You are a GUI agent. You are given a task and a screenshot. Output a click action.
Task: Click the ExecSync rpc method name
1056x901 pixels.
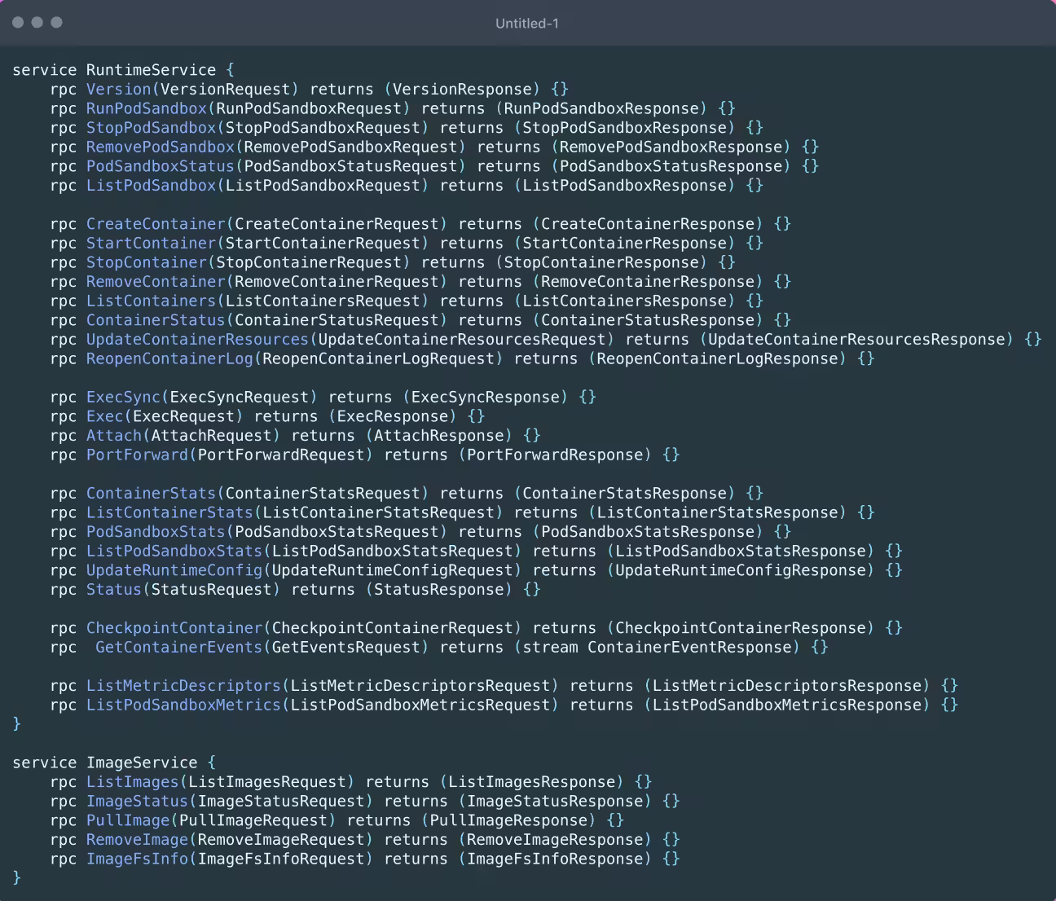(124, 397)
